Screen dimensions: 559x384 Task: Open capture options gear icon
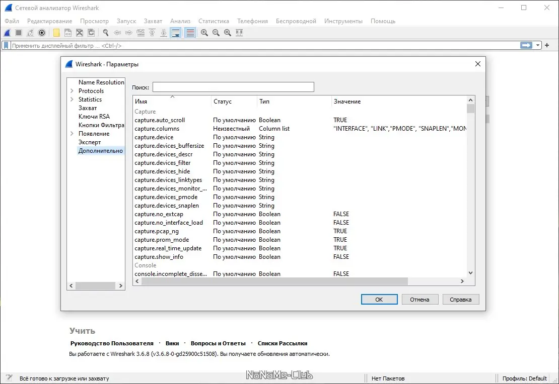42,33
